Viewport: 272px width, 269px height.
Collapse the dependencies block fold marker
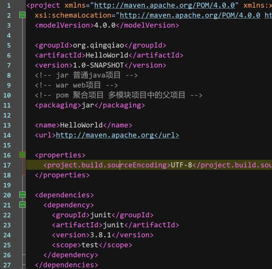pos(23,195)
